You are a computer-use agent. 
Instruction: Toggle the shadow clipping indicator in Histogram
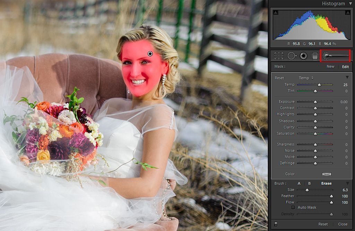(276, 12)
